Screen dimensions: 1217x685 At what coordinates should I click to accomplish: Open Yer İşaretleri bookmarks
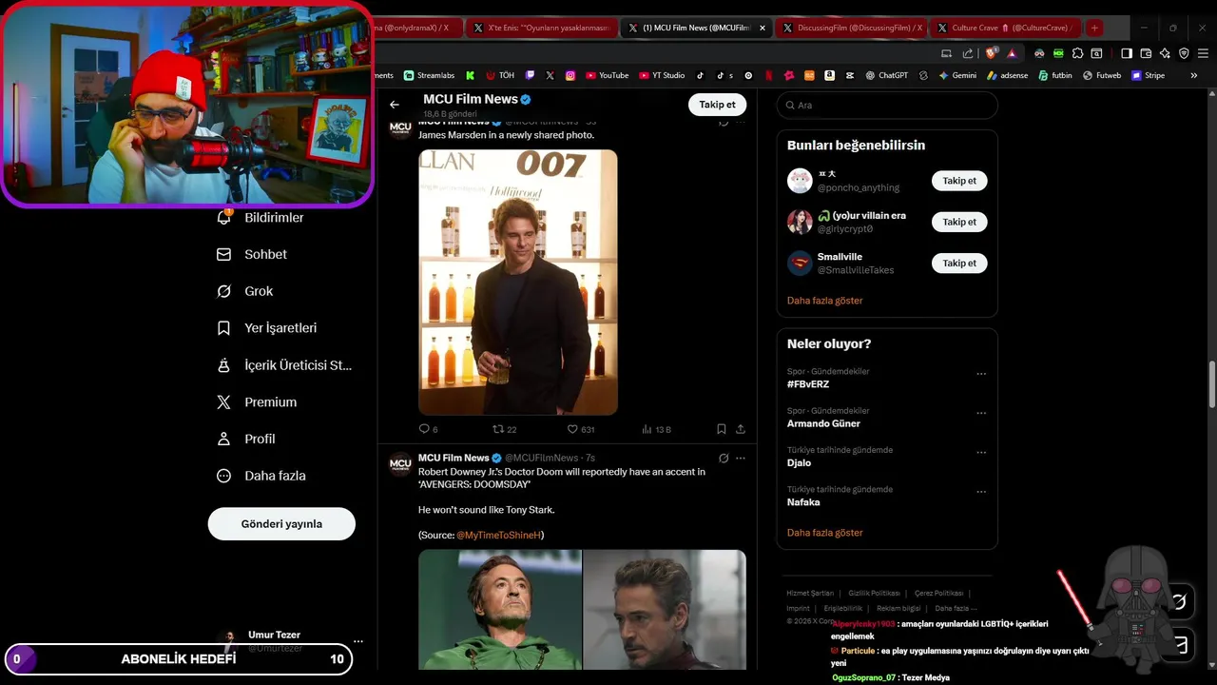[267, 328]
